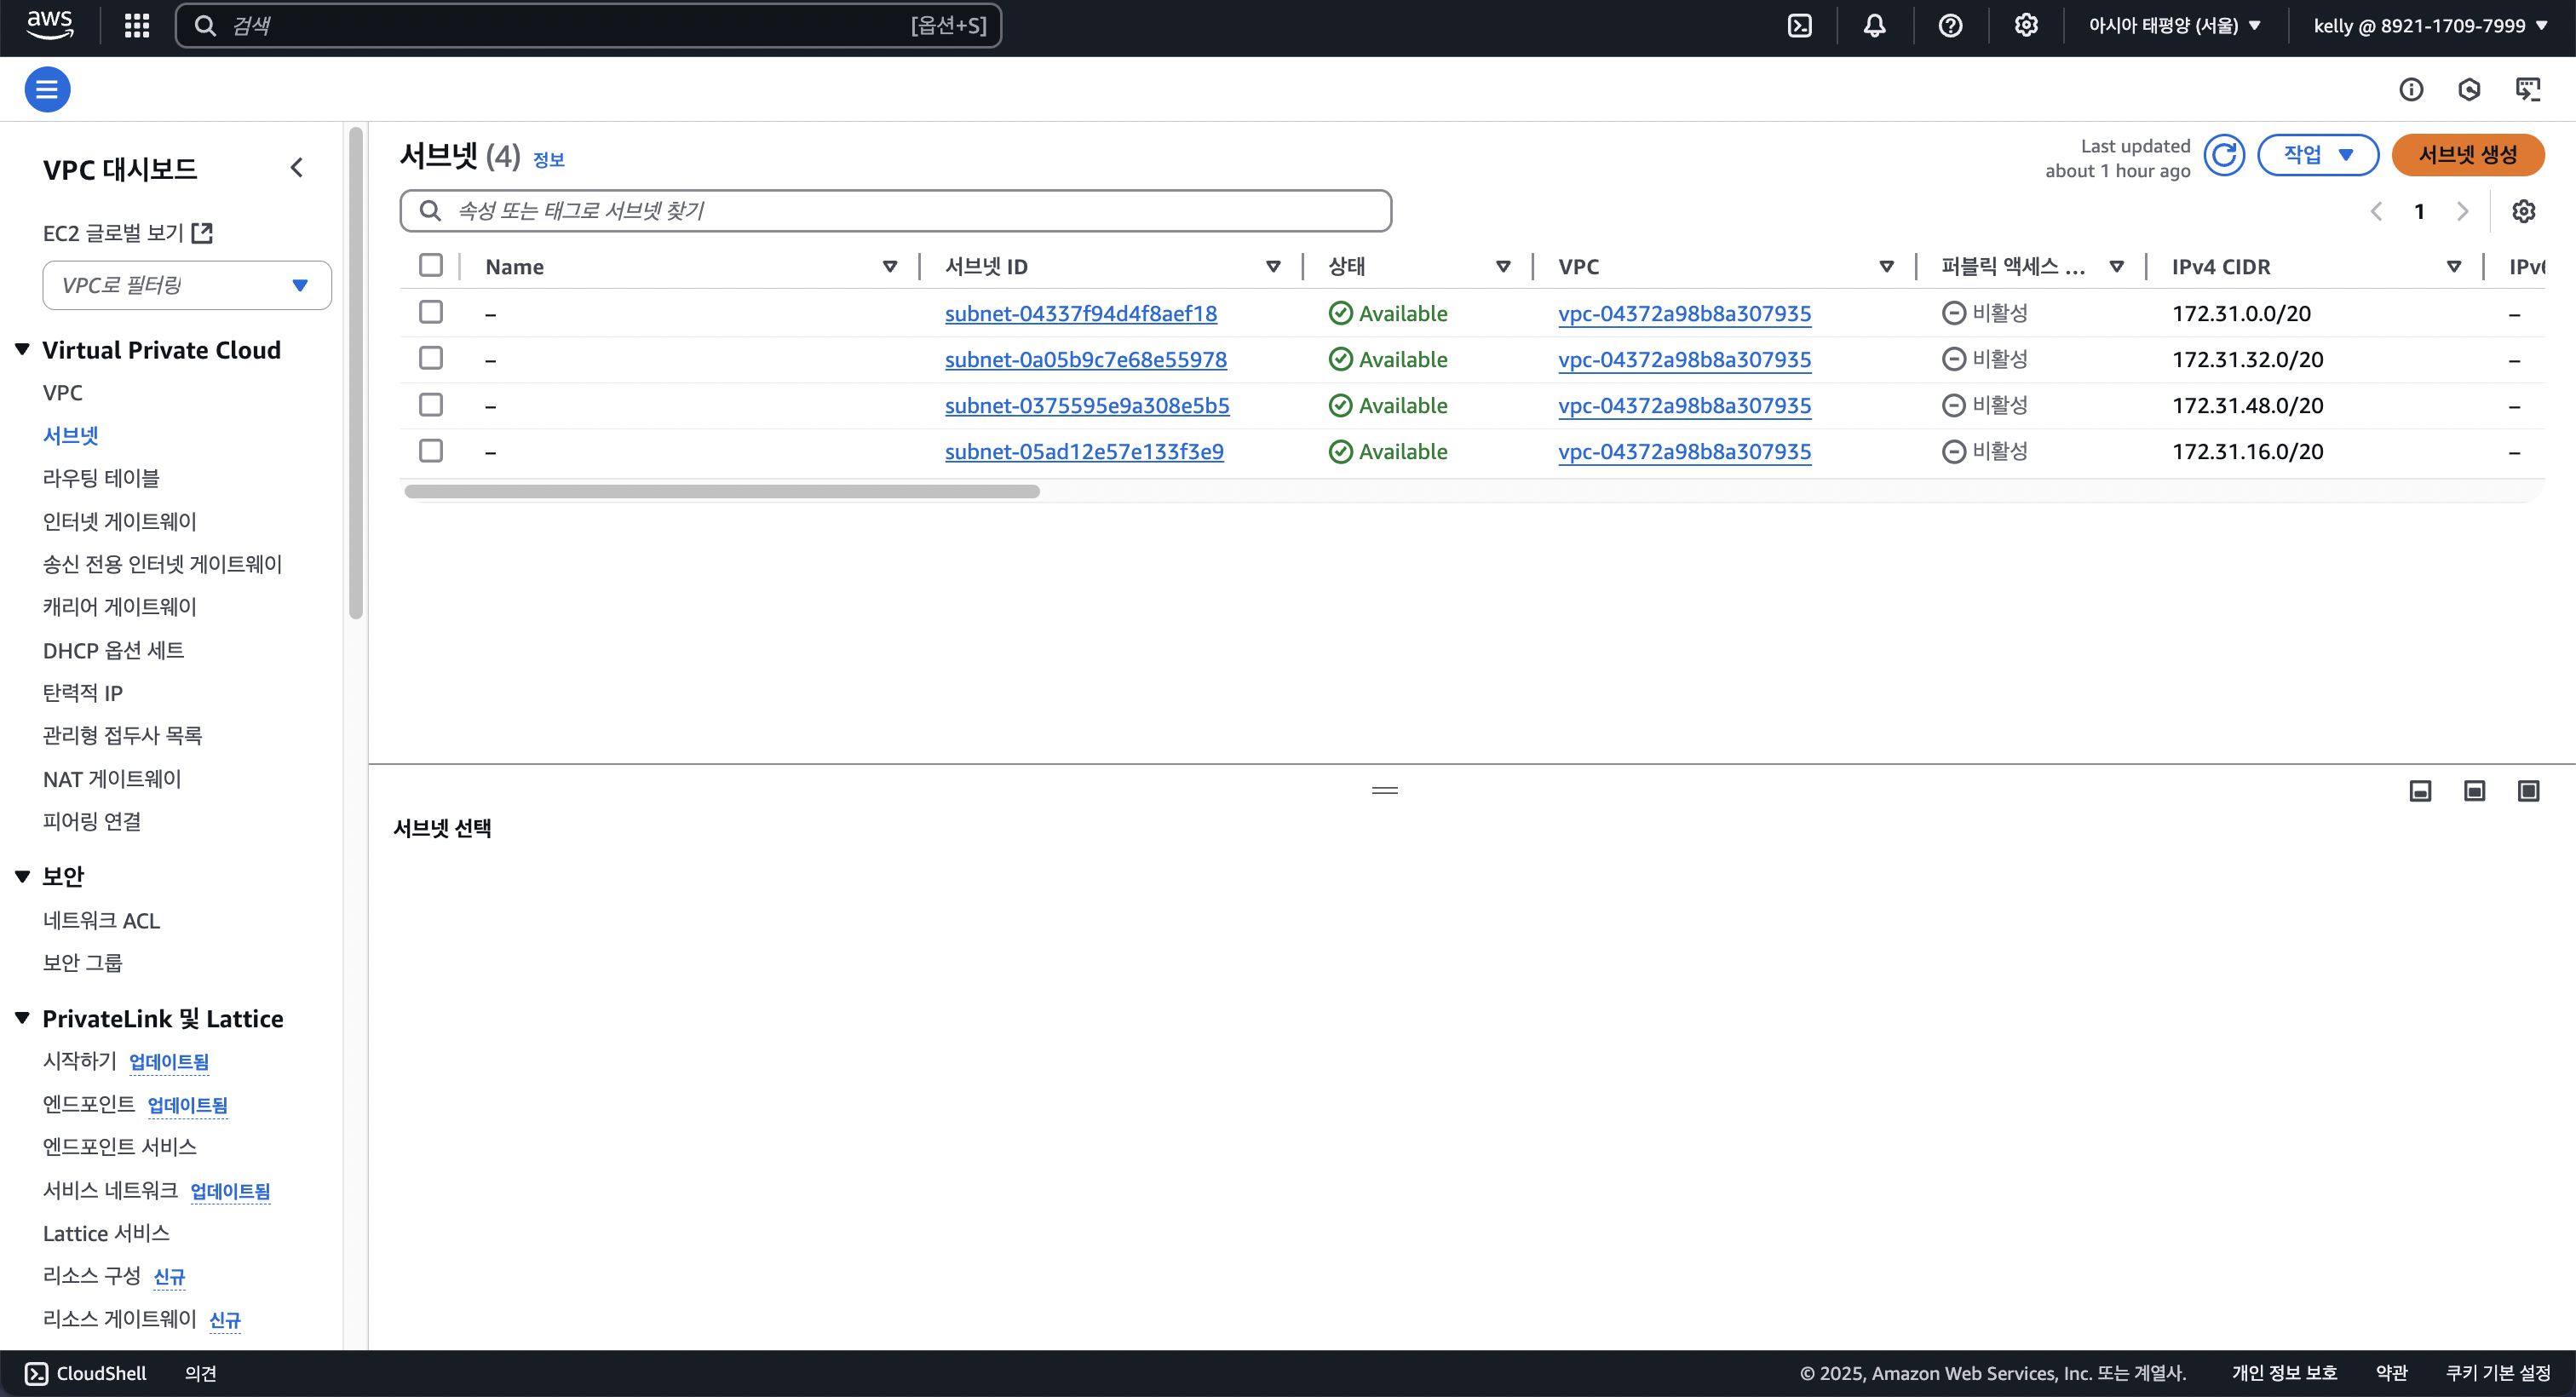Open the help question mark icon
This screenshot has width=2576, height=1397.
point(1950,26)
